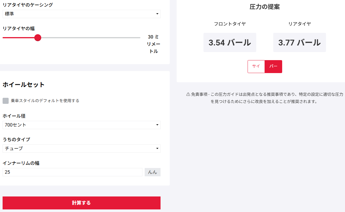
Task: Click the リアタイヤの幅 slider handle
Action: (38, 38)
